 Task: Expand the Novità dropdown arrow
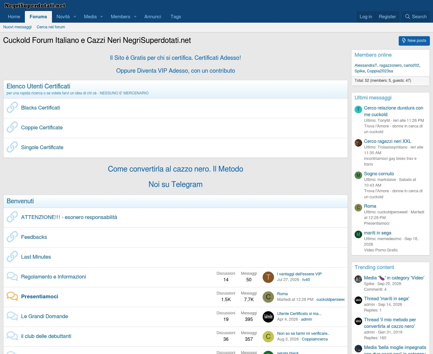75,17
